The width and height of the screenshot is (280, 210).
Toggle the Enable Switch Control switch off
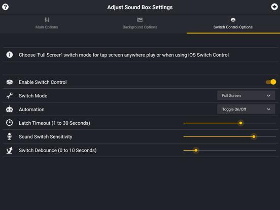[x=271, y=82]
